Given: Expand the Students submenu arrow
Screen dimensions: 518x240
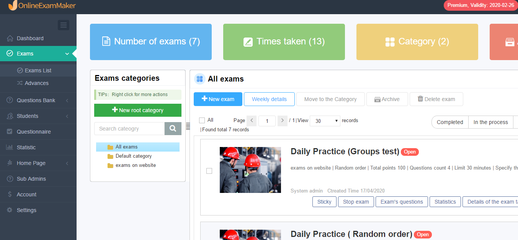Looking at the screenshot, I should coord(67,116).
